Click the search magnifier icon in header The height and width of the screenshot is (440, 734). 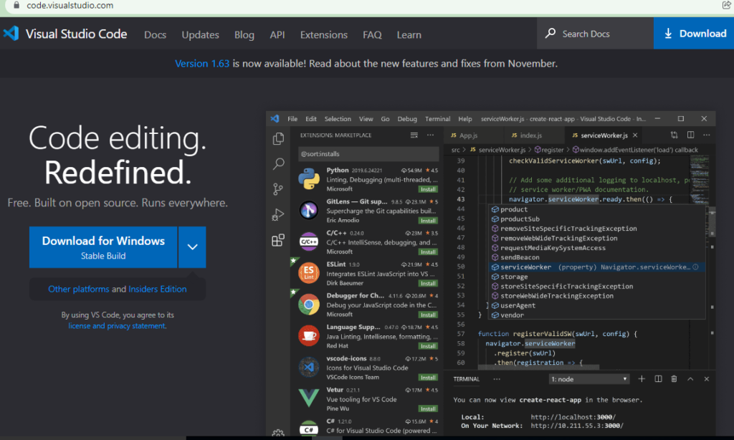point(550,33)
